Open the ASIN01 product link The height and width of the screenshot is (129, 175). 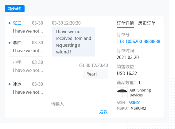(134, 103)
